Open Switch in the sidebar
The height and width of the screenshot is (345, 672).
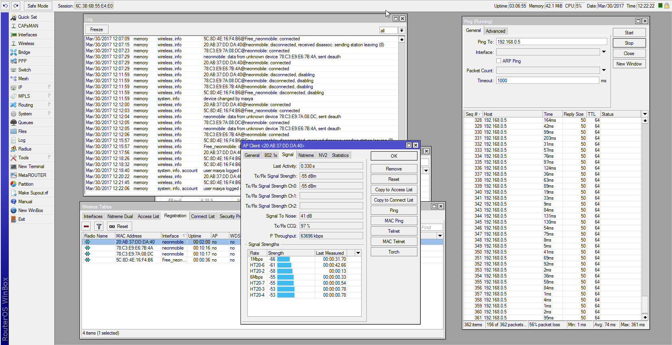[x=24, y=70]
